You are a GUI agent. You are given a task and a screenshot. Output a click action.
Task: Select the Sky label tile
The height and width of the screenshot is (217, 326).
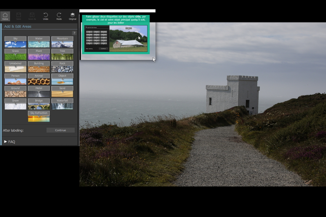(15, 41)
